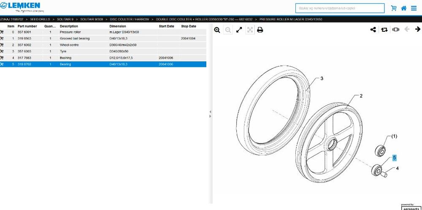Select the Grooved ball bearing row
The image size is (422, 210).
103,38
